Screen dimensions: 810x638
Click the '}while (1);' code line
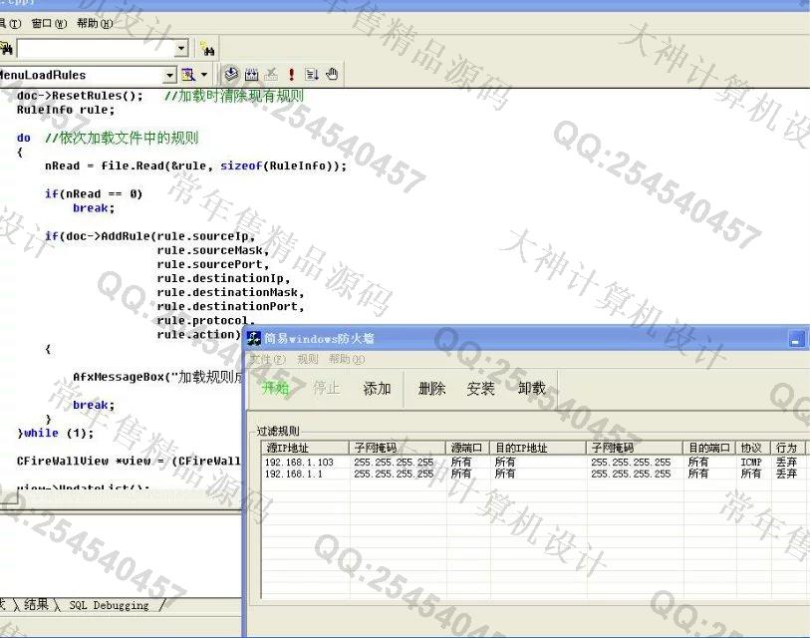coord(55,433)
